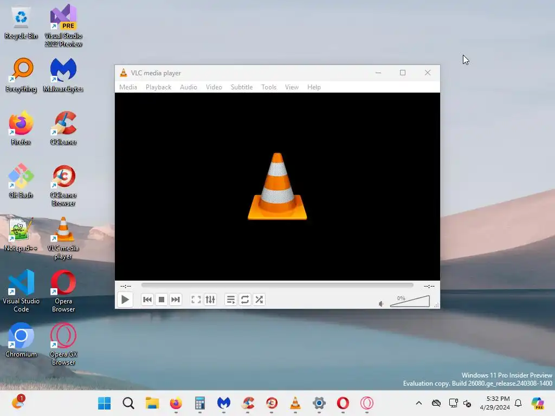Mute audio with VLC speaker icon
The width and height of the screenshot is (555, 416).
click(x=381, y=304)
